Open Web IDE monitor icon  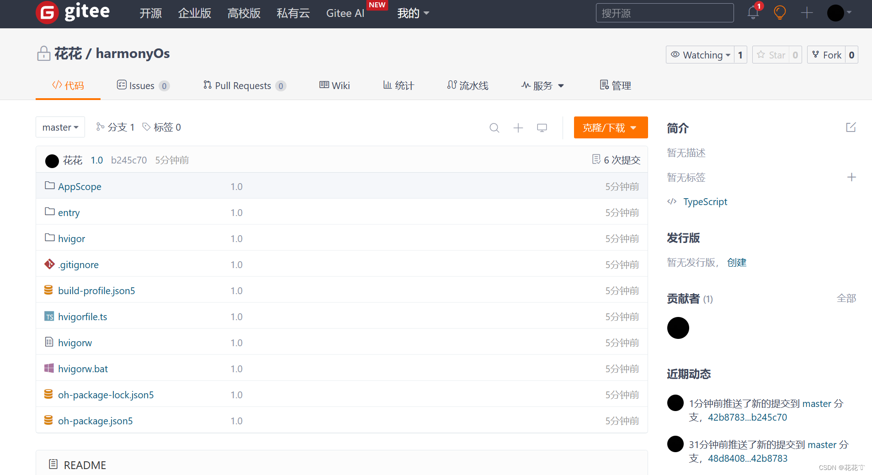point(542,128)
